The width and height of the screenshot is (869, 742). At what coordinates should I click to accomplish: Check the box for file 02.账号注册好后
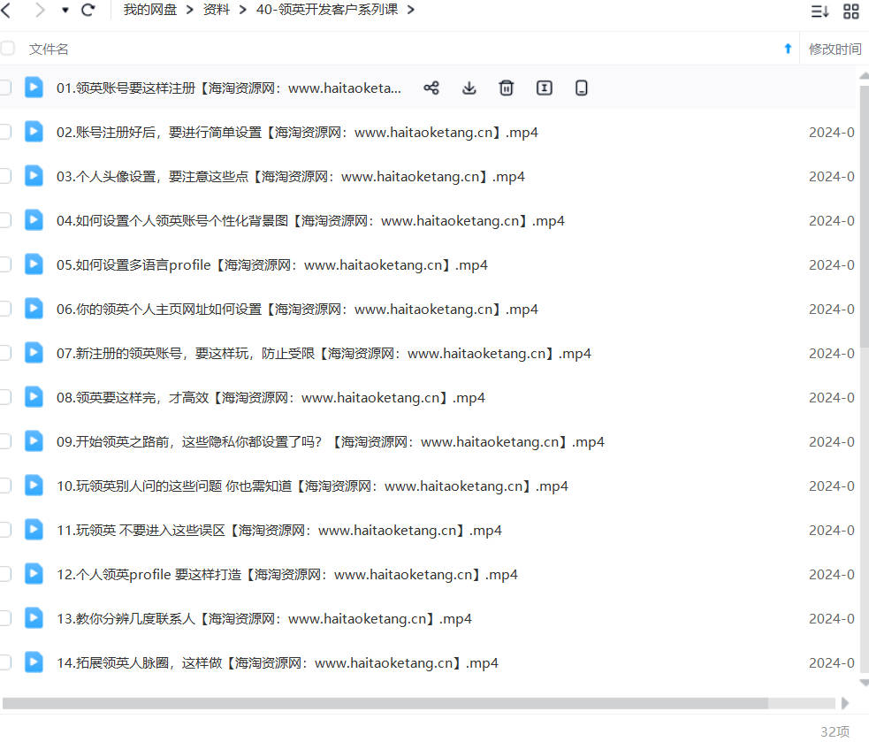tap(5, 132)
